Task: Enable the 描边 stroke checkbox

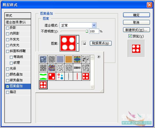Action: click(7, 92)
